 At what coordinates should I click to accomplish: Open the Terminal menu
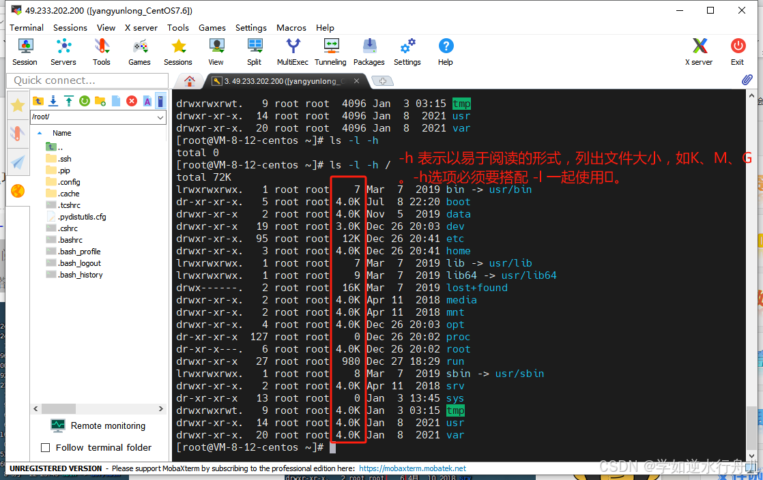point(27,28)
